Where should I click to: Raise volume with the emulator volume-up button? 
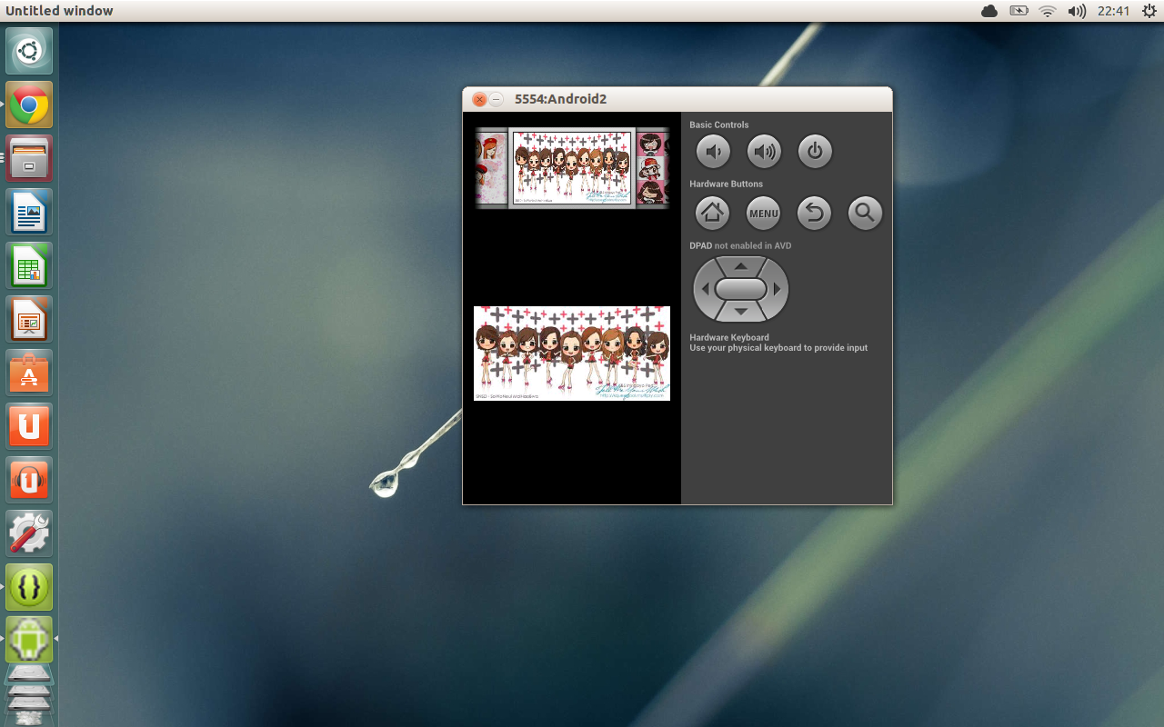(764, 152)
